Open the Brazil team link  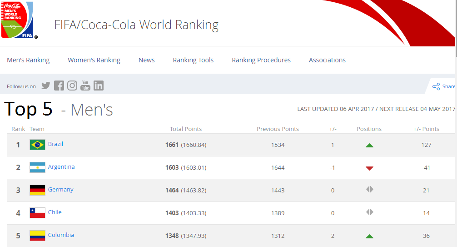[x=55, y=144]
